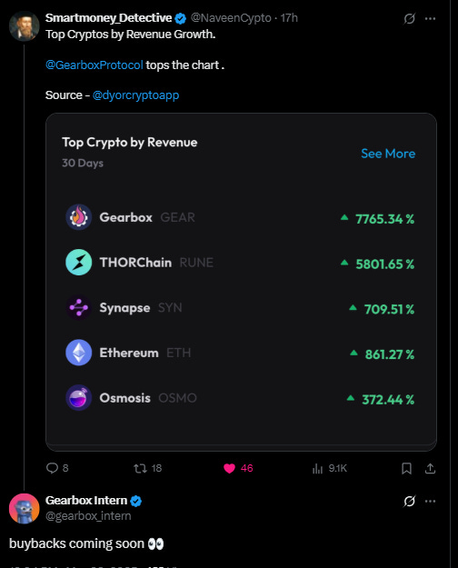Open Gearbox Intern profile avatar

click(25, 508)
